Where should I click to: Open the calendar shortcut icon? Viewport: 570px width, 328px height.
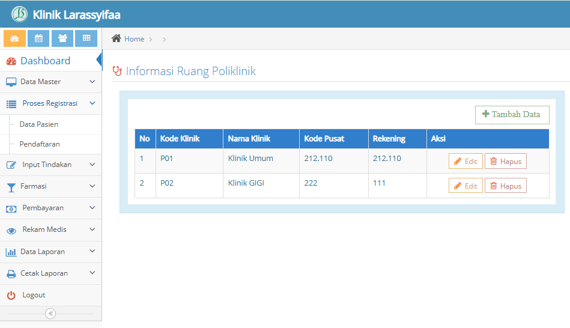click(x=38, y=38)
